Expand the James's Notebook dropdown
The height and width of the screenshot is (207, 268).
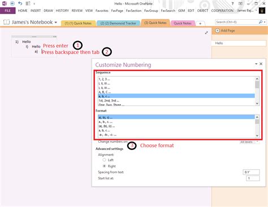pos(56,23)
